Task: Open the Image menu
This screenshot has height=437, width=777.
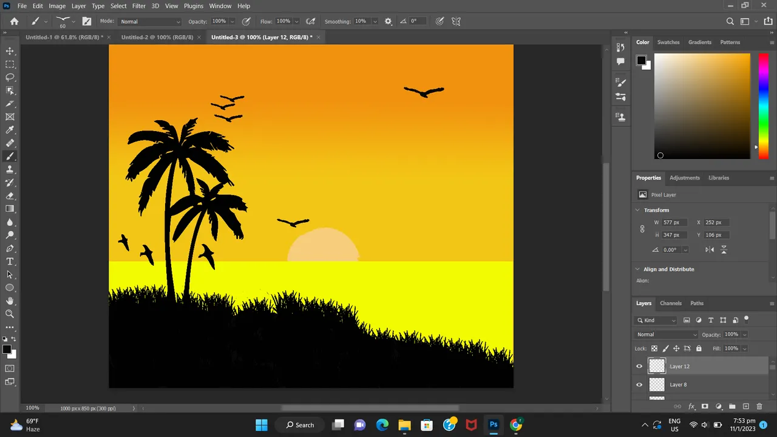Action: (57, 5)
